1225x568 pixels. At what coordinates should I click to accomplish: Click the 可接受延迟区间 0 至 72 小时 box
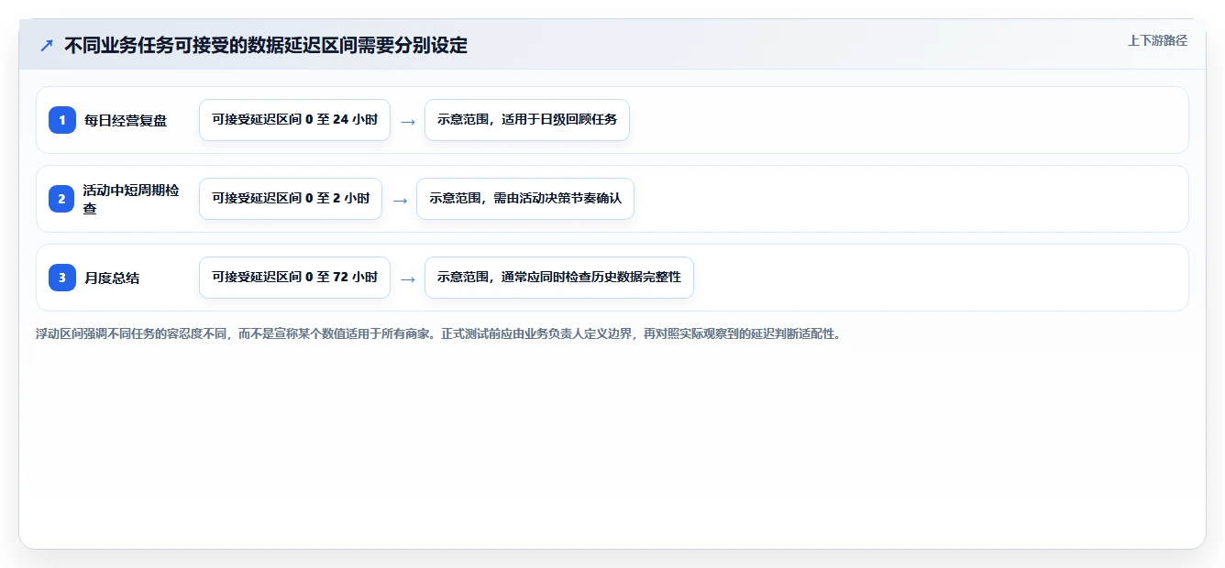click(x=294, y=278)
